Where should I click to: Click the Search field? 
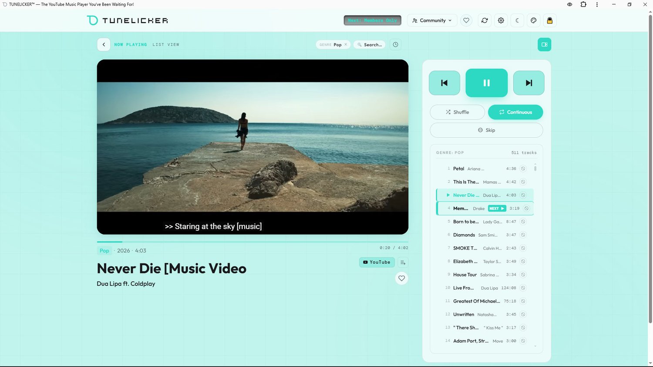click(370, 44)
